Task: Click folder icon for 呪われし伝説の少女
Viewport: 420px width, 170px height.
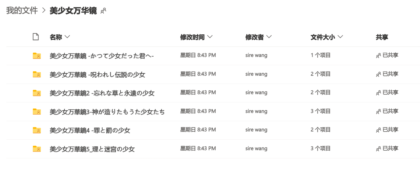Action: pos(37,74)
